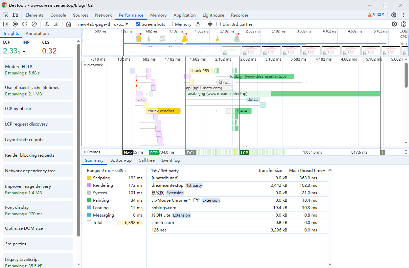Click the Record performance button
This screenshot has width=409, height=268.
tap(15, 24)
